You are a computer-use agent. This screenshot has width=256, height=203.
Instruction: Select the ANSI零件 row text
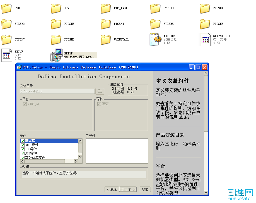[x=32, y=145]
